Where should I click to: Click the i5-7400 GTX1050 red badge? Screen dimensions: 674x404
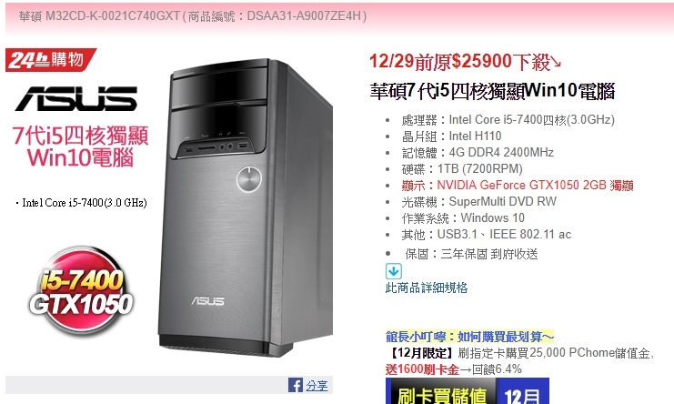click(81, 292)
